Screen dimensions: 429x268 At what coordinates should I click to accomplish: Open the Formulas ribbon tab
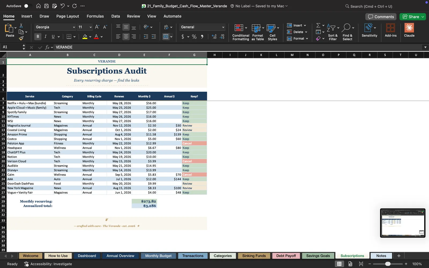[x=95, y=16]
